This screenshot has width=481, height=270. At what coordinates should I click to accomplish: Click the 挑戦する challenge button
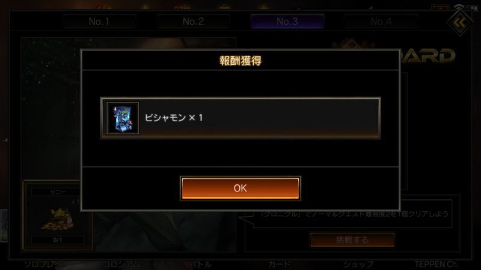tap(352, 239)
